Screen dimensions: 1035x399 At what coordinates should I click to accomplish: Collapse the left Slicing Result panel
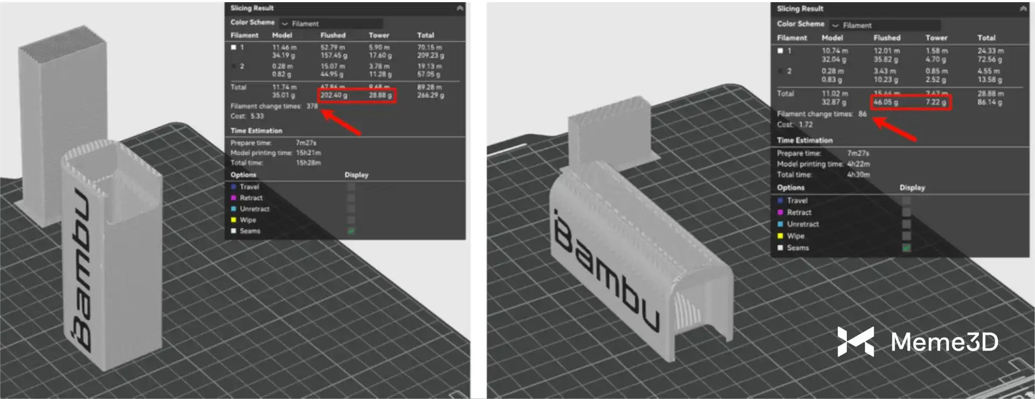pyautogui.click(x=459, y=8)
